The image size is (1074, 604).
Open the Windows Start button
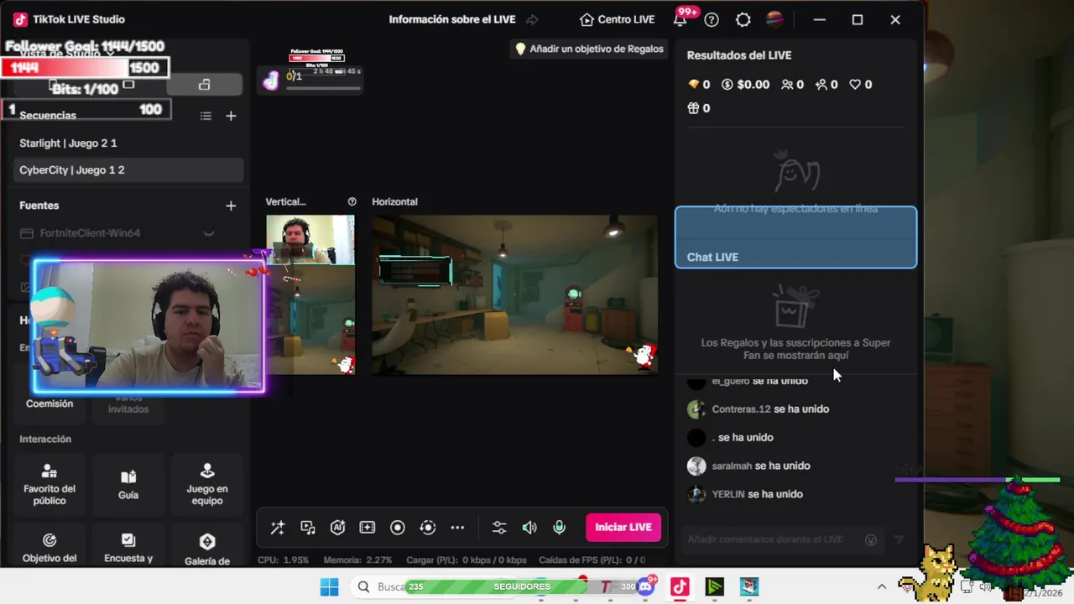point(329,587)
